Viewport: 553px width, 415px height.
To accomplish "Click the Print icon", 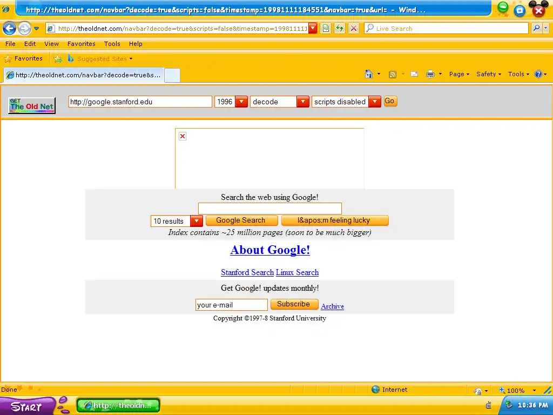I will click(x=430, y=74).
